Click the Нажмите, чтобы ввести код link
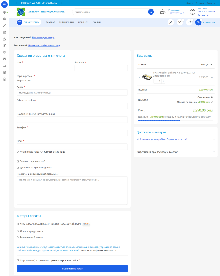The height and width of the screenshot is (276, 220). (x=44, y=46)
